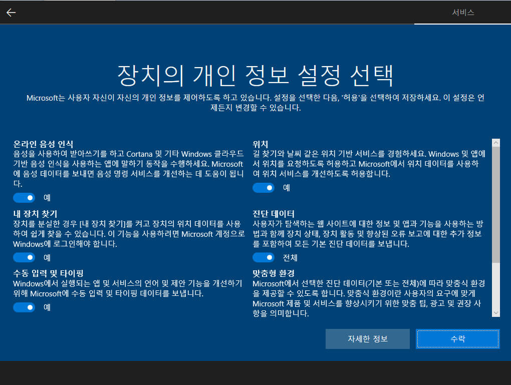
Task: Click the scrollbar up arrow
Action: coord(496,143)
